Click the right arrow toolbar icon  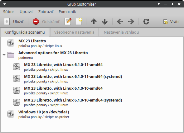pos(131,21)
